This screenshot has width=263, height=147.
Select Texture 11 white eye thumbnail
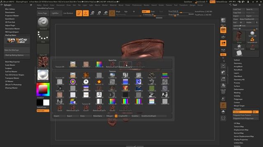tap(86, 82)
